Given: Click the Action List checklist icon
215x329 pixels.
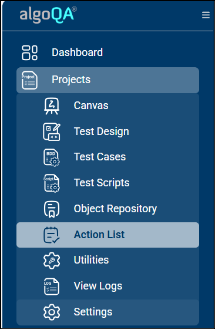Looking at the screenshot, I should pyautogui.click(x=52, y=235).
